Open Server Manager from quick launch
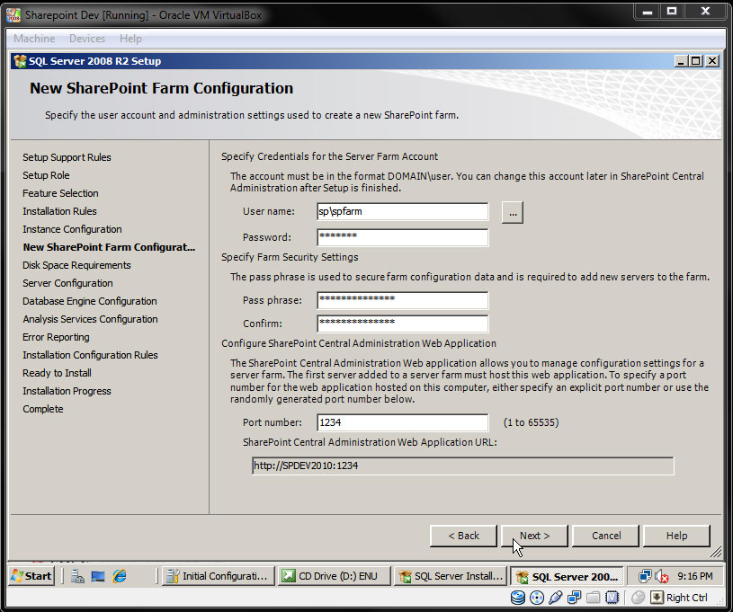Viewport: 733px width, 612px height. (77, 576)
